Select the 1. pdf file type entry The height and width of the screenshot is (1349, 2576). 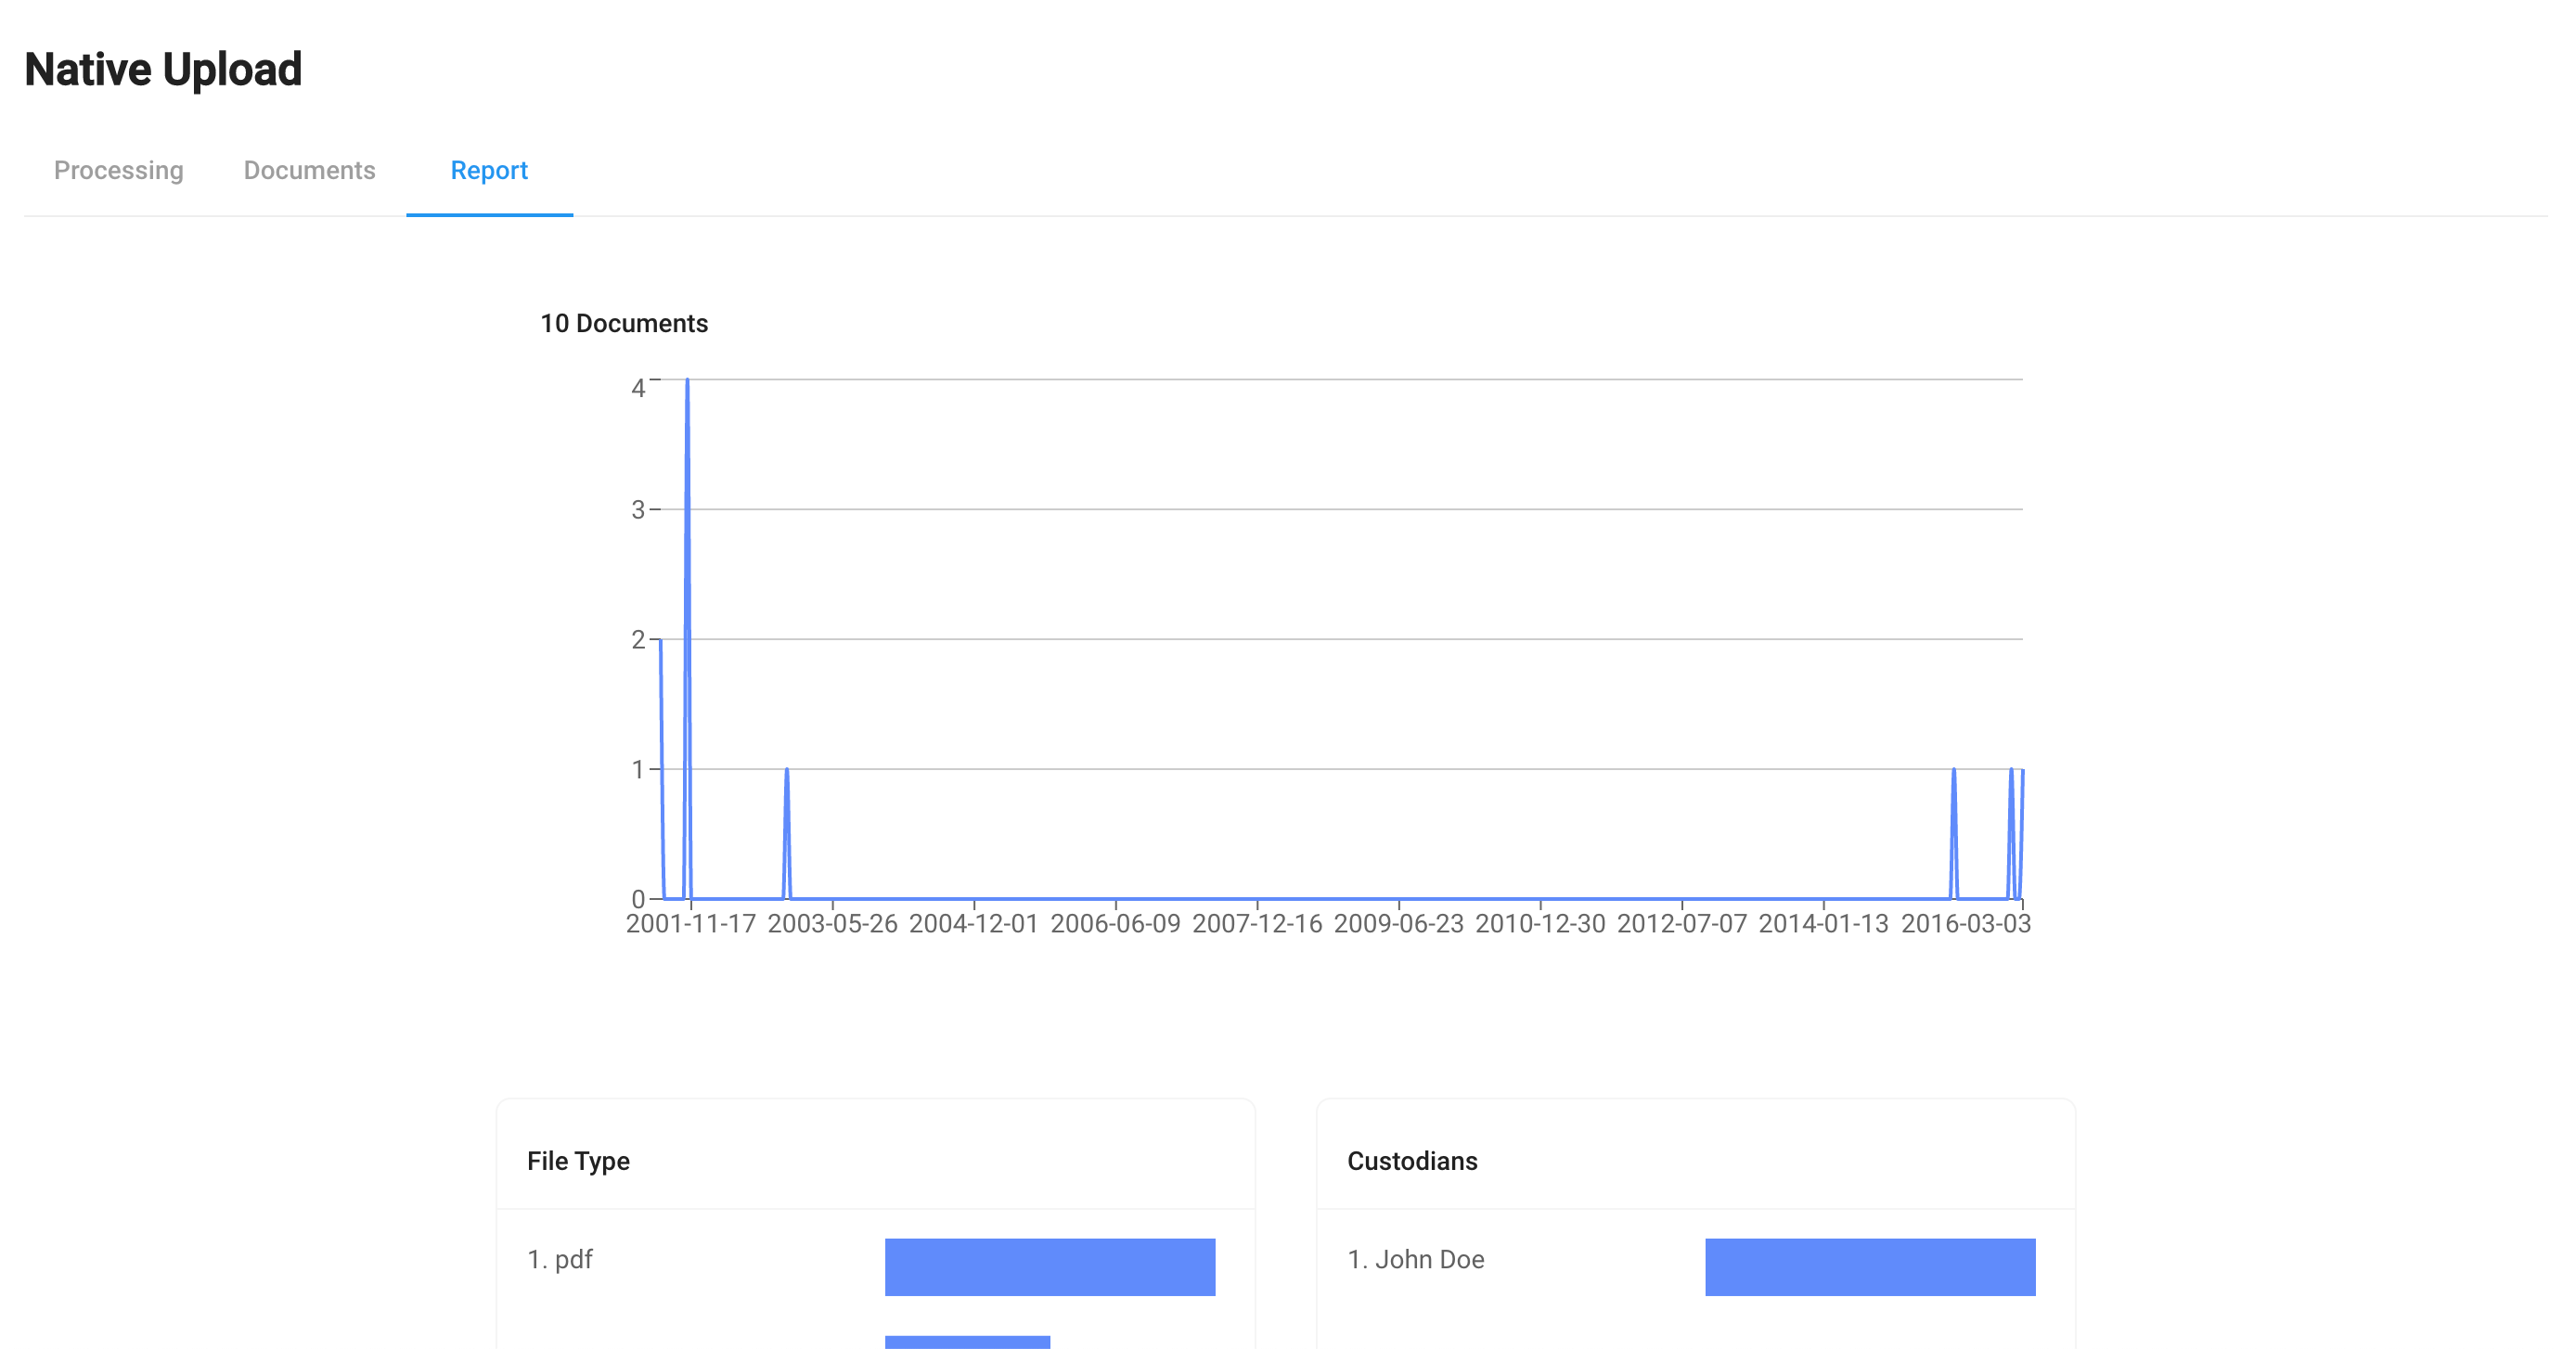click(x=560, y=1259)
